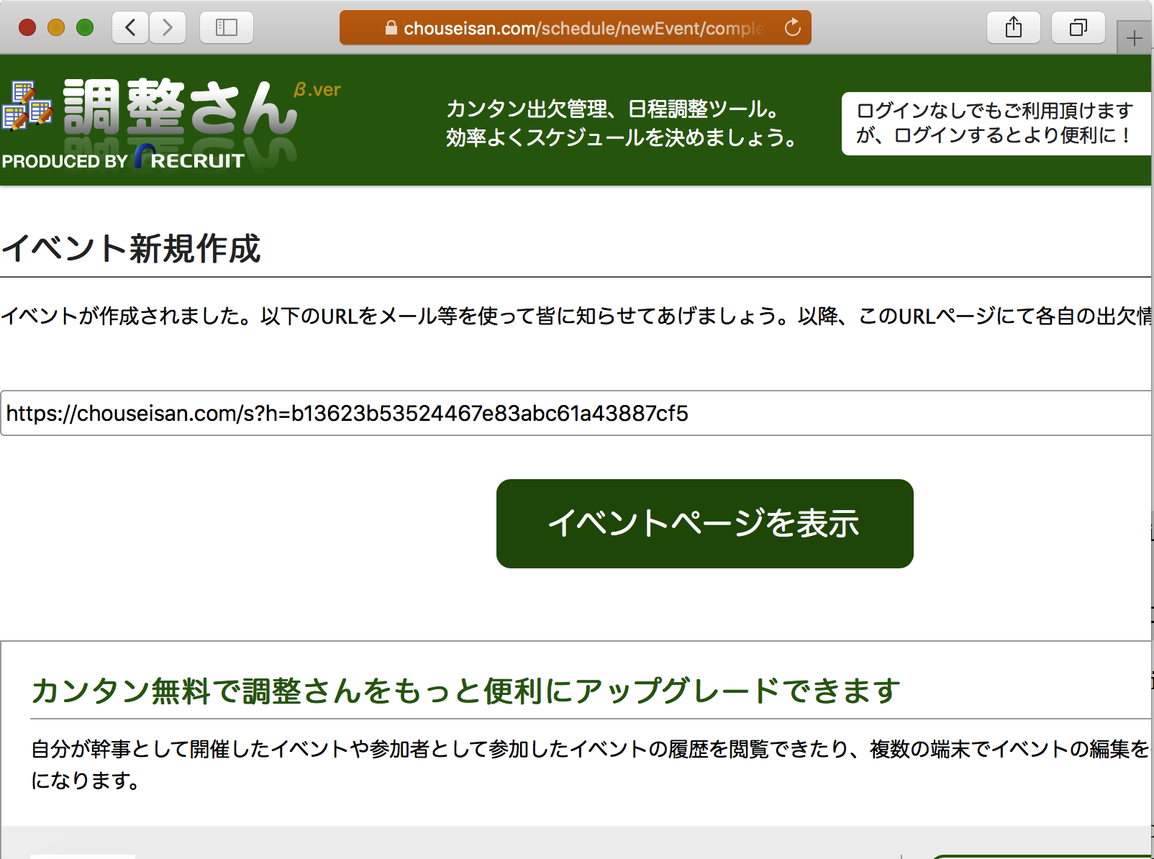Show all tabs overview
The width and height of the screenshot is (1154, 859).
tap(1078, 28)
